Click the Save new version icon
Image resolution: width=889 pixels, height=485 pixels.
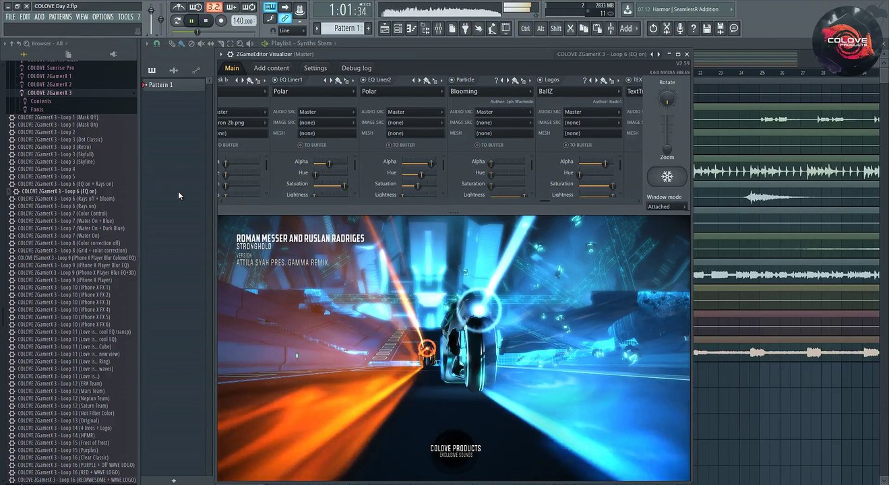click(x=721, y=28)
